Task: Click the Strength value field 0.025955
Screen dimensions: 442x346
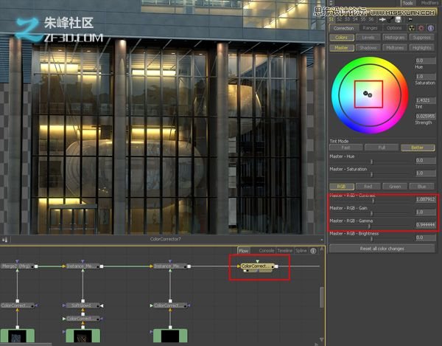Action: tap(426, 116)
